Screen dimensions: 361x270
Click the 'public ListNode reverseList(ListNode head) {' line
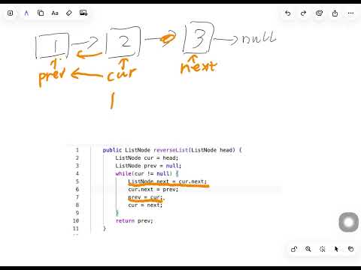click(x=172, y=150)
